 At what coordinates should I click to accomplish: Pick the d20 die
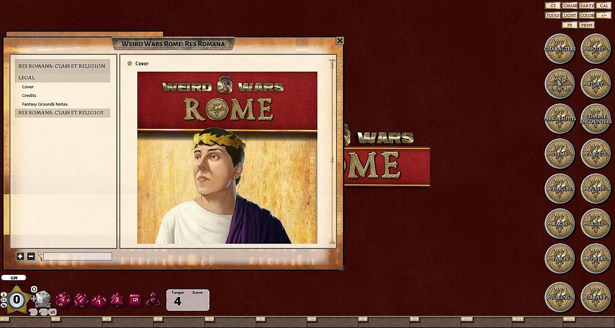(x=63, y=299)
